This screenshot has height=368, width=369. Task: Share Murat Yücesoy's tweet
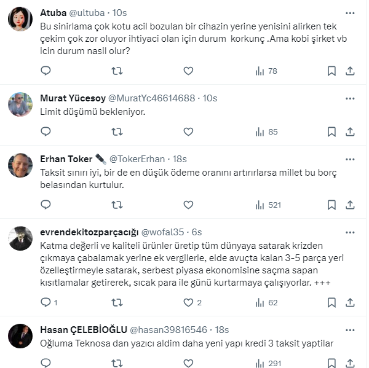pos(350,131)
